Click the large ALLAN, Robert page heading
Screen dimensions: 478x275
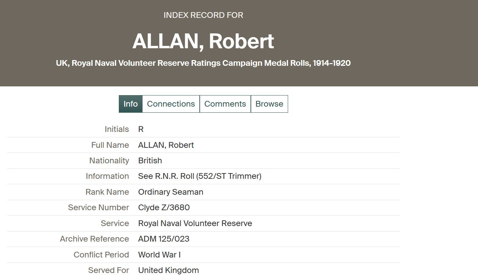click(203, 41)
